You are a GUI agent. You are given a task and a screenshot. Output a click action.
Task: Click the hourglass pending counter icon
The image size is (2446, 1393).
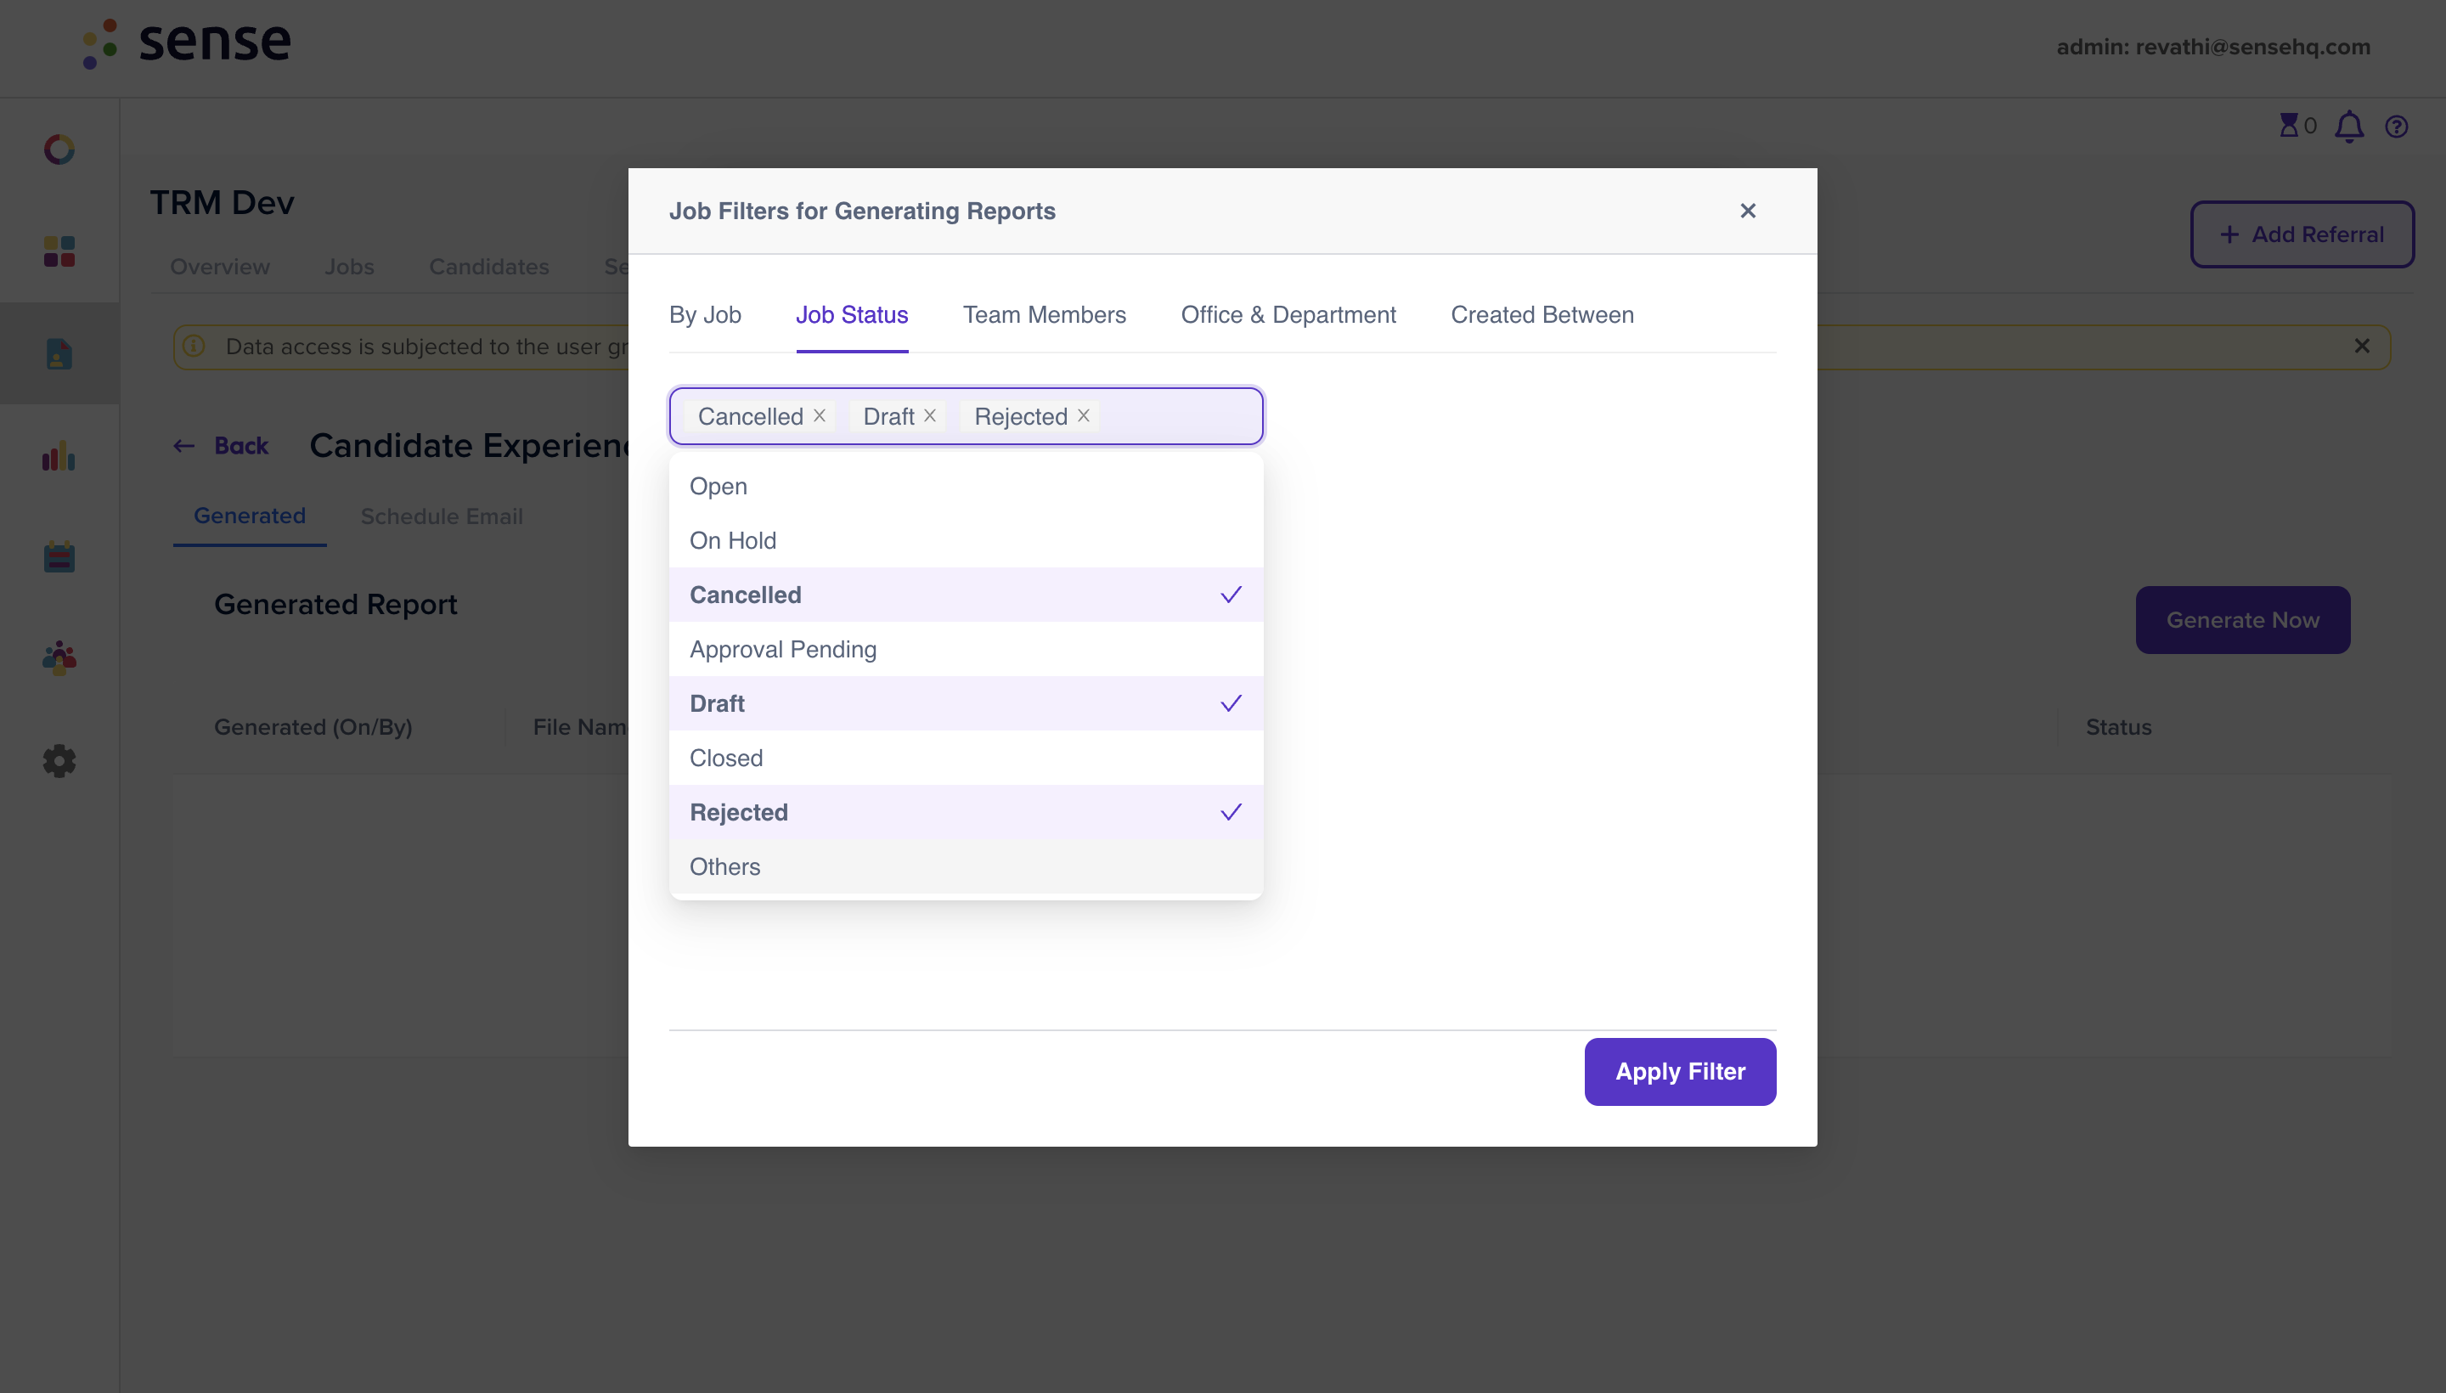(2288, 126)
